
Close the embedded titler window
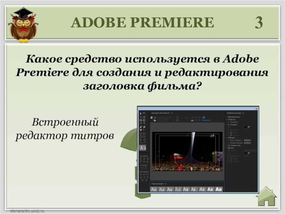click(x=256, y=109)
